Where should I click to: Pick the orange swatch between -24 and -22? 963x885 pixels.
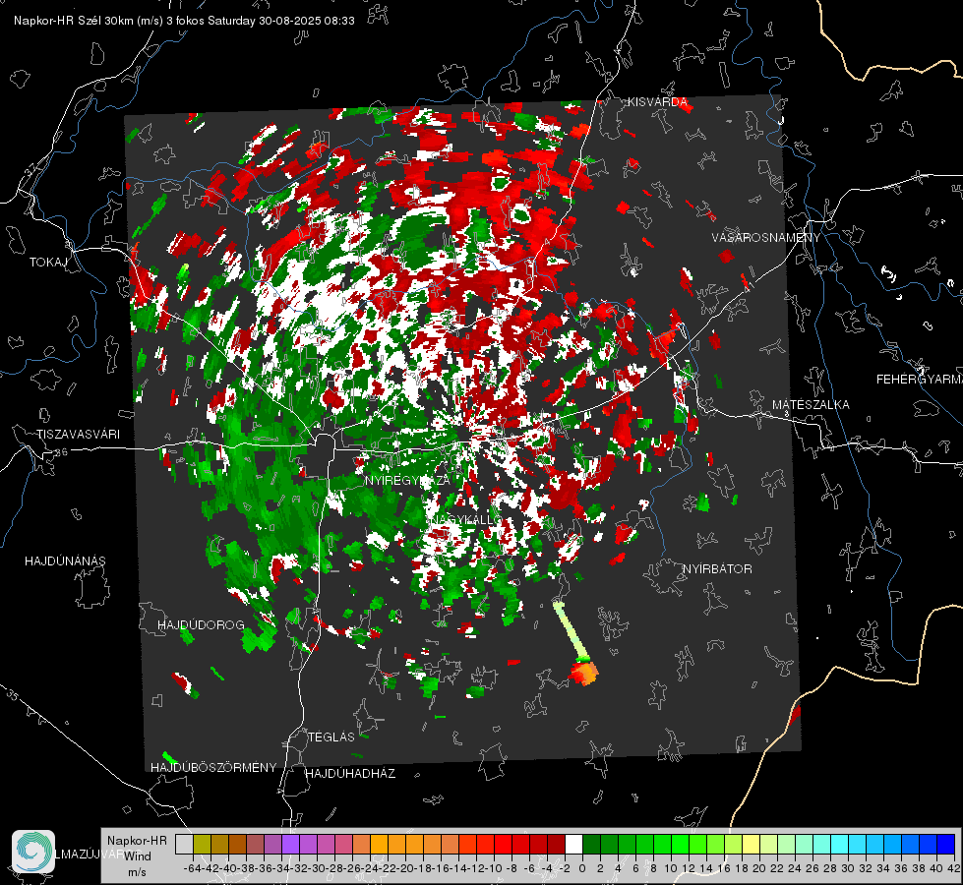[379, 845]
